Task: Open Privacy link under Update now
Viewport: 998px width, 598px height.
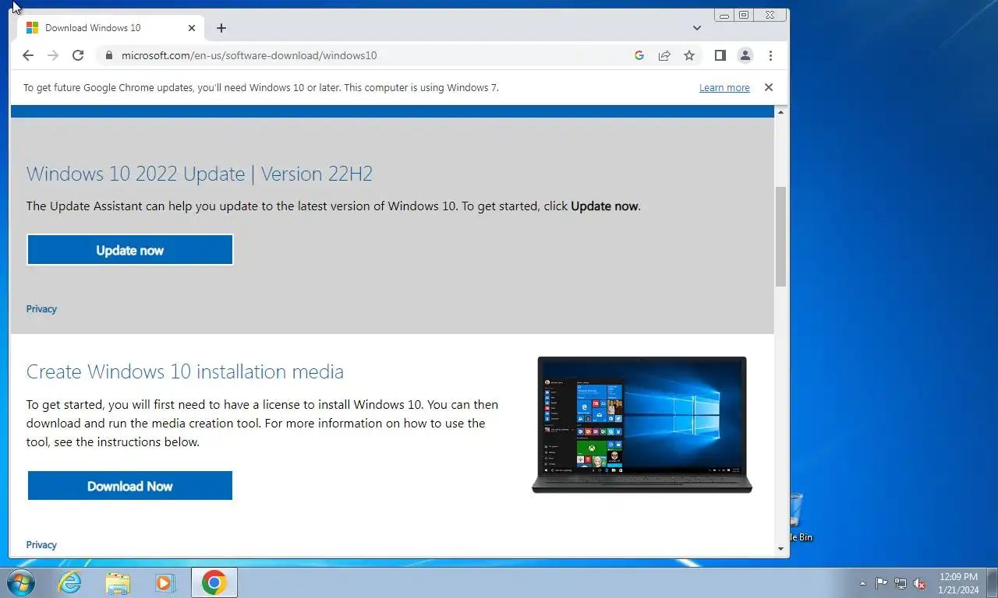Action: tap(41, 309)
